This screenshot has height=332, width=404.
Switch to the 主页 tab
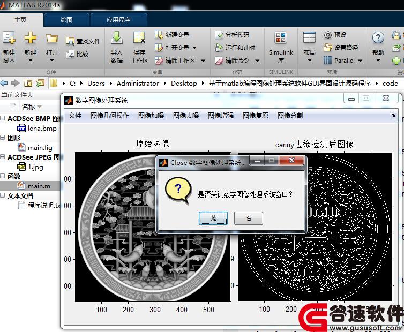[x=20, y=20]
